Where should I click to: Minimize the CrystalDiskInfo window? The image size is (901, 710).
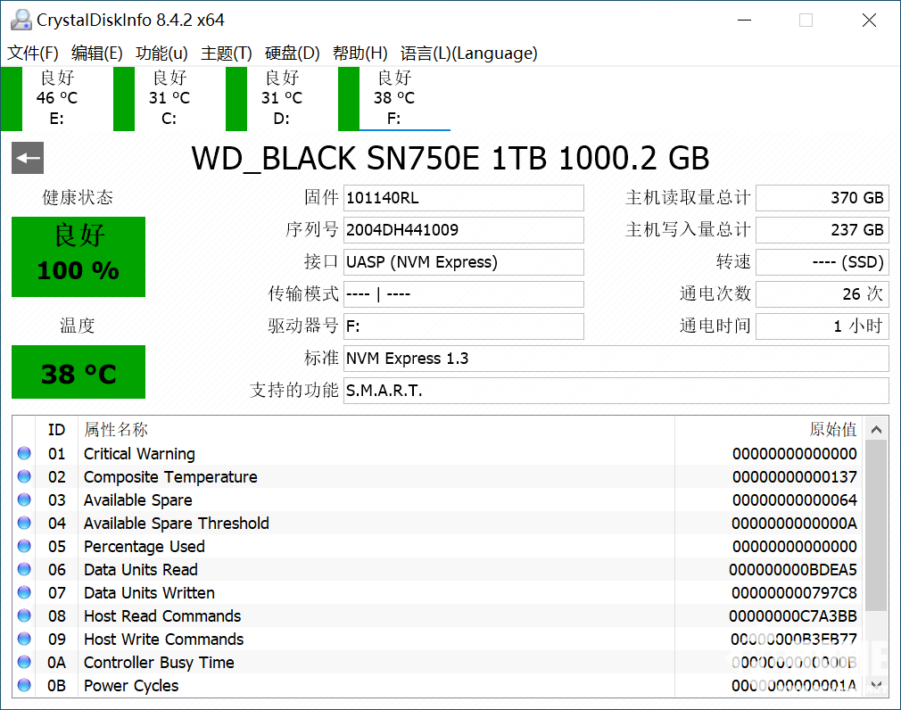[x=745, y=21]
